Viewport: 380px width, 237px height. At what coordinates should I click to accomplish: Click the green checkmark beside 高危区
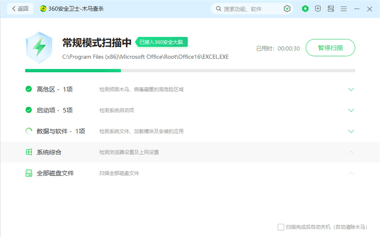[28, 89]
